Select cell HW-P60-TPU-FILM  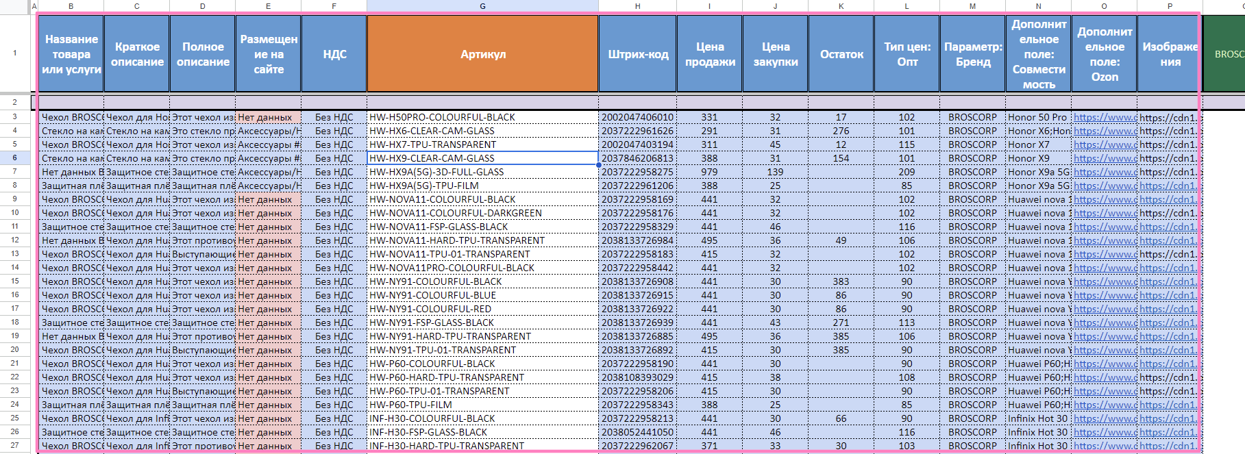point(482,405)
